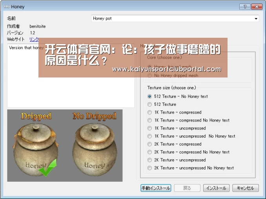Click the 手動インストール button
This screenshot has height=199, width=266.
pyautogui.click(x=156, y=188)
